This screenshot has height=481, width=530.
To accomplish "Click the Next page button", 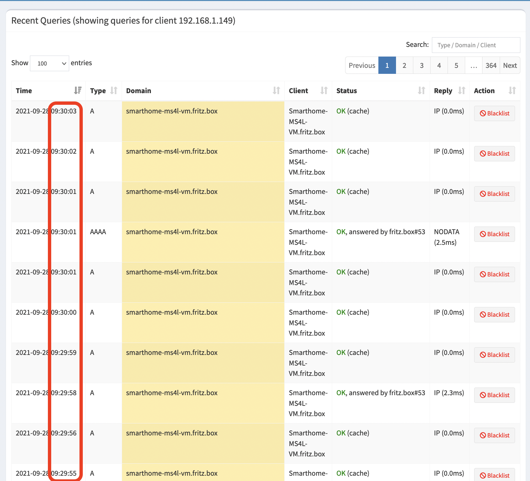I will click(x=510, y=66).
